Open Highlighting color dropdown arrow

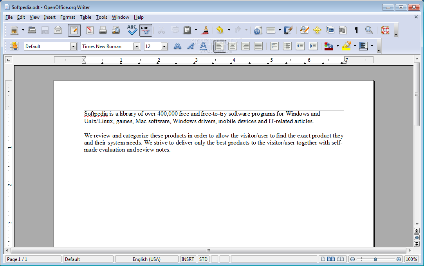355,46
